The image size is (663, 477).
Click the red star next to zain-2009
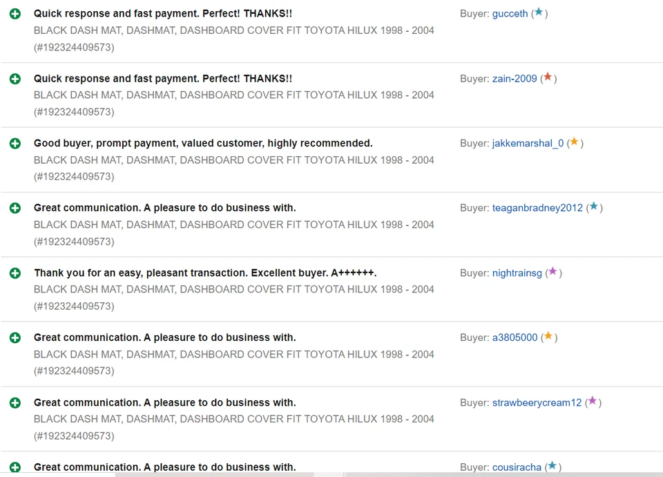548,77
